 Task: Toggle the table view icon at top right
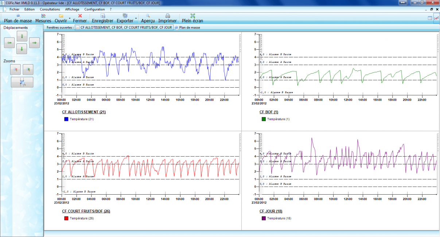(x=430, y=18)
